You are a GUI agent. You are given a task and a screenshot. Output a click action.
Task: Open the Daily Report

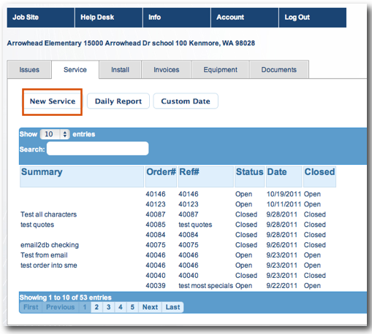118,101
